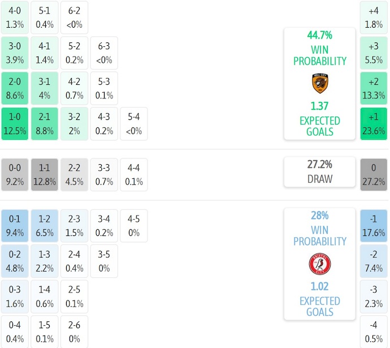Select the +2 goal margin box
The width and height of the screenshot is (390, 348).
(x=374, y=88)
